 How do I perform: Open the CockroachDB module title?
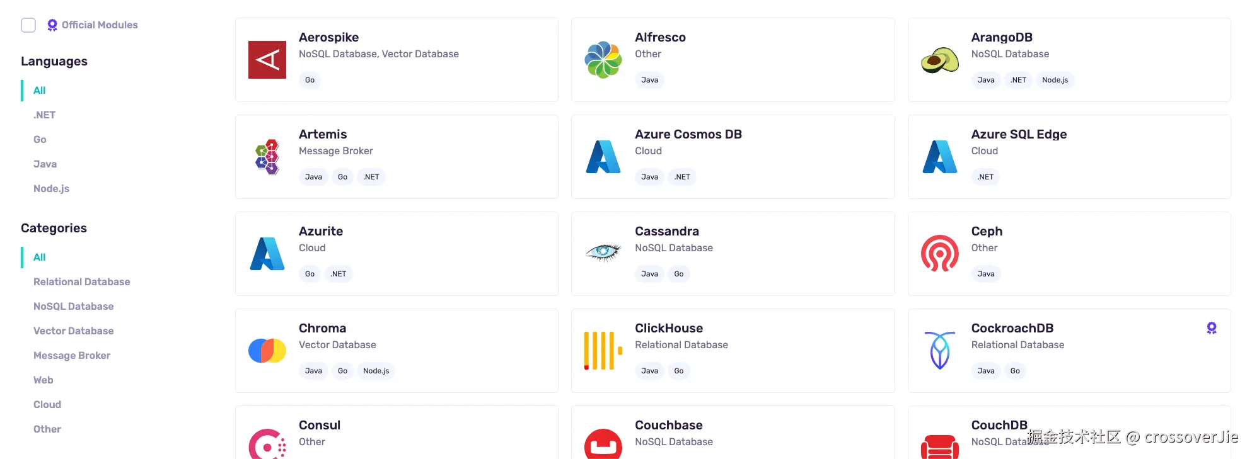pyautogui.click(x=1012, y=328)
